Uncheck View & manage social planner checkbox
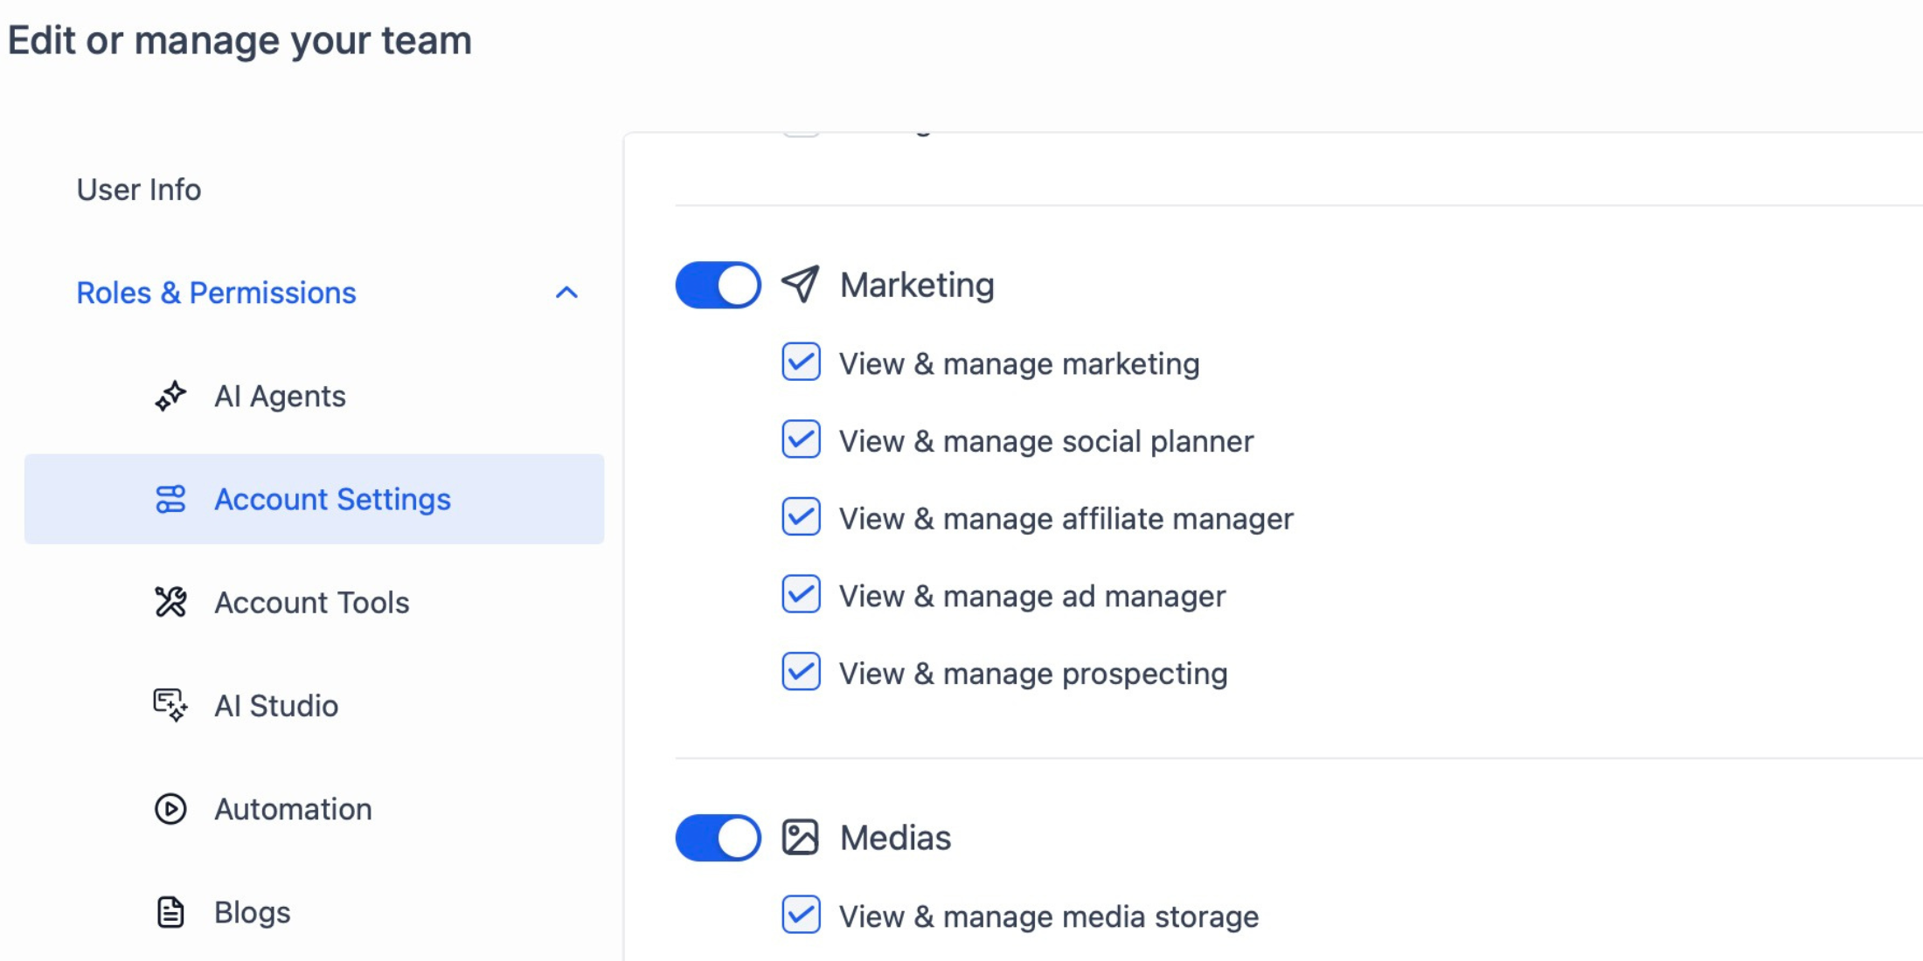Screen dimensions: 1923x961 [x=801, y=439]
